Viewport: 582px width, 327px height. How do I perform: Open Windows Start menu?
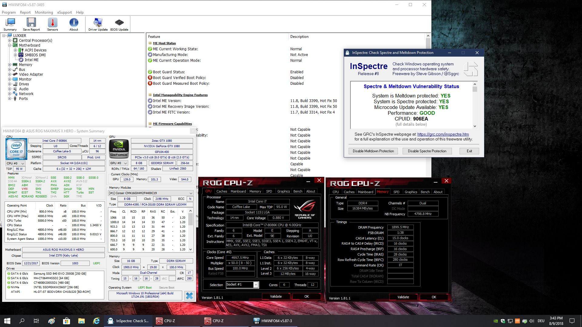click(7, 321)
